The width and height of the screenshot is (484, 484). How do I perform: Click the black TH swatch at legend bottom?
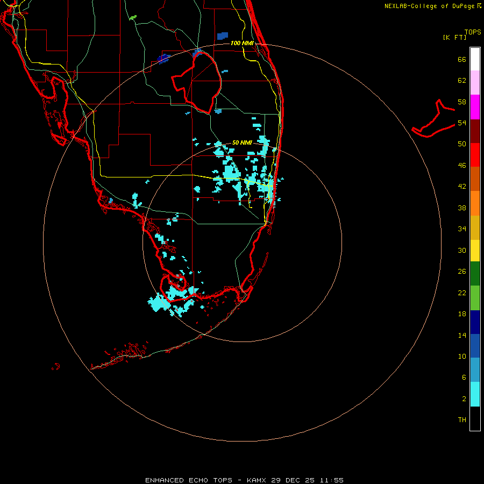click(475, 418)
